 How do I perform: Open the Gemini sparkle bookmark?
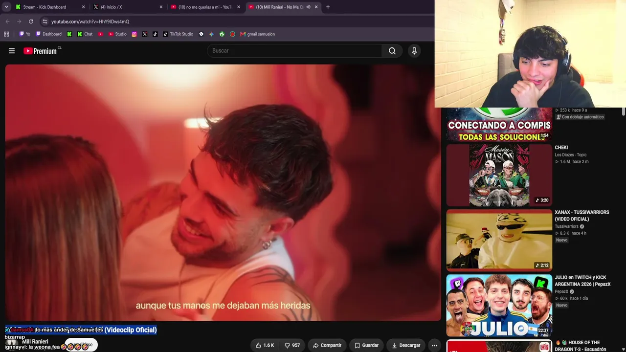click(211, 34)
